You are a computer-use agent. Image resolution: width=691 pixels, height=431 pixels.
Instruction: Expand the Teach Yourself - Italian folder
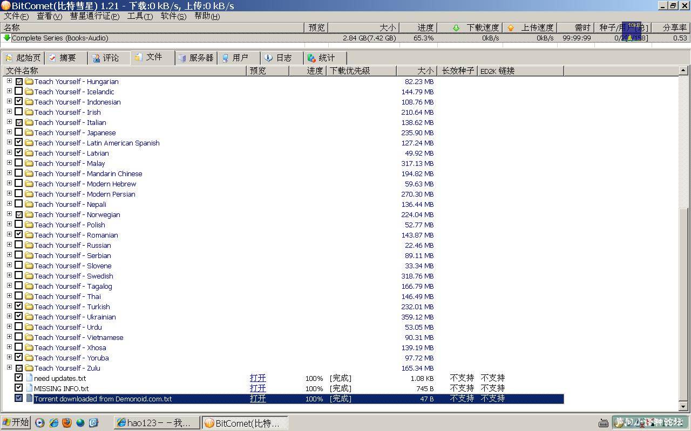(x=9, y=122)
